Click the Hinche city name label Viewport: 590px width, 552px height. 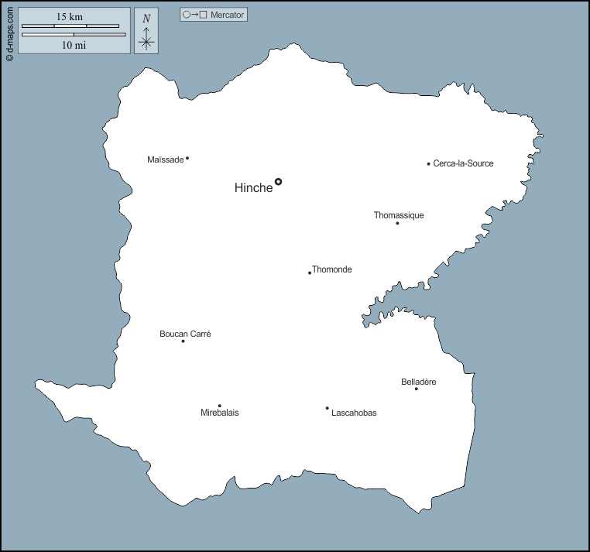click(253, 187)
